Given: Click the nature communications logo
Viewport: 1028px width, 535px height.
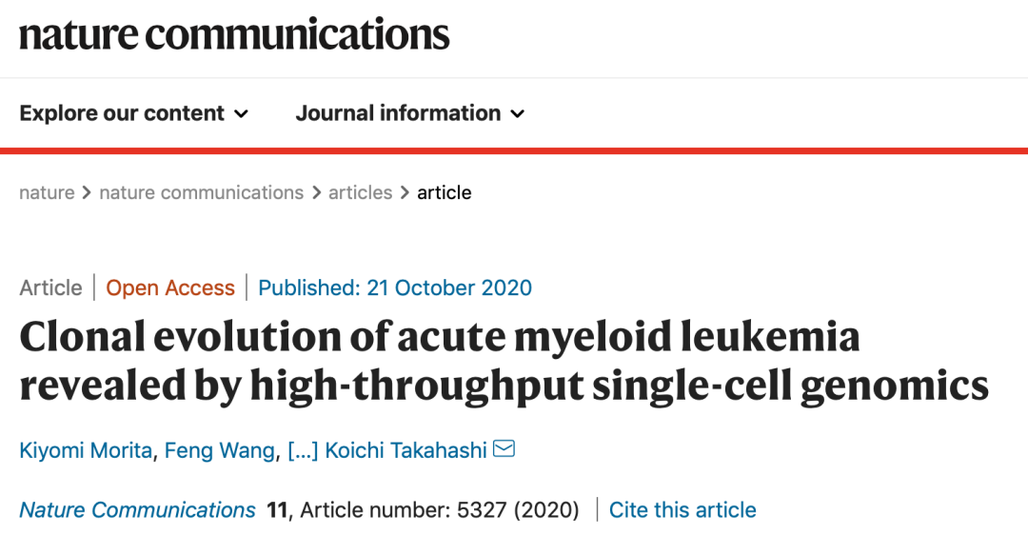Looking at the screenshot, I should pyautogui.click(x=234, y=34).
